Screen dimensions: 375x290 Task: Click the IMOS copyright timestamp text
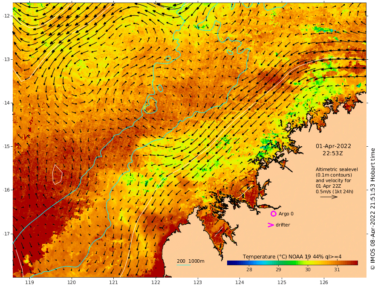point(372,209)
